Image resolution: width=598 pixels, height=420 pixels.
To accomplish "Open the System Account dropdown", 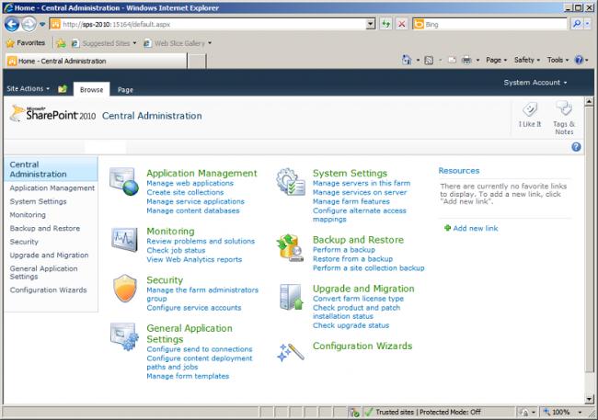I will tap(535, 82).
